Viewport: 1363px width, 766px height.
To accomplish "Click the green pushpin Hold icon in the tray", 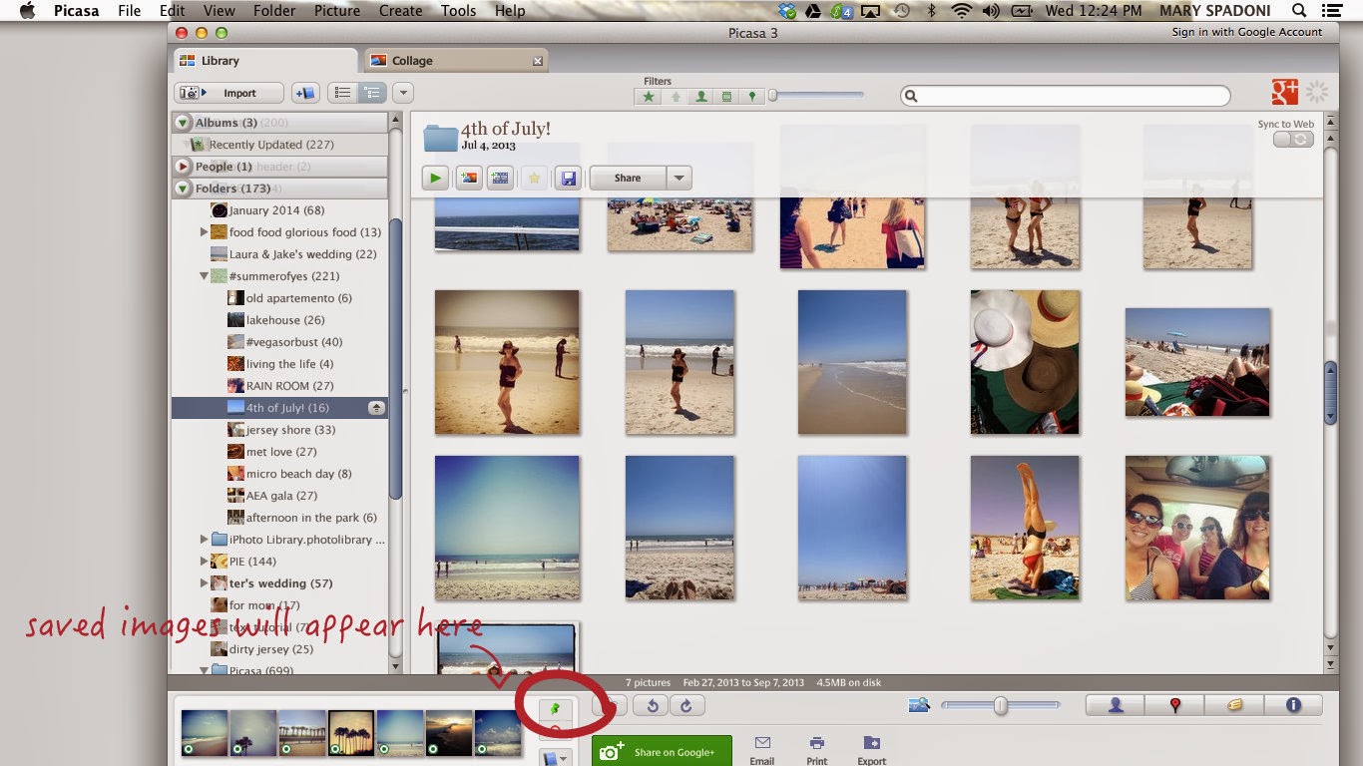I will coord(557,708).
